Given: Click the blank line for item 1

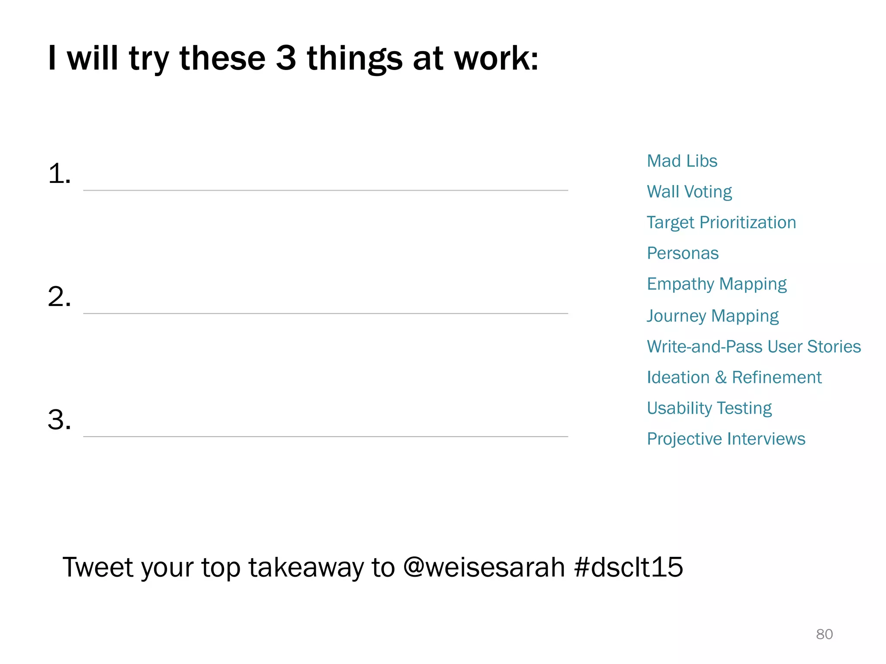Looking at the screenshot, I should click(x=325, y=190).
